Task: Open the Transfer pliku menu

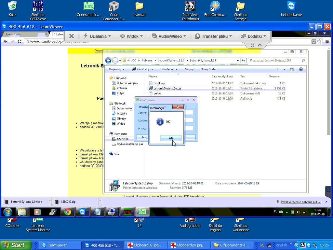Action: point(213,36)
